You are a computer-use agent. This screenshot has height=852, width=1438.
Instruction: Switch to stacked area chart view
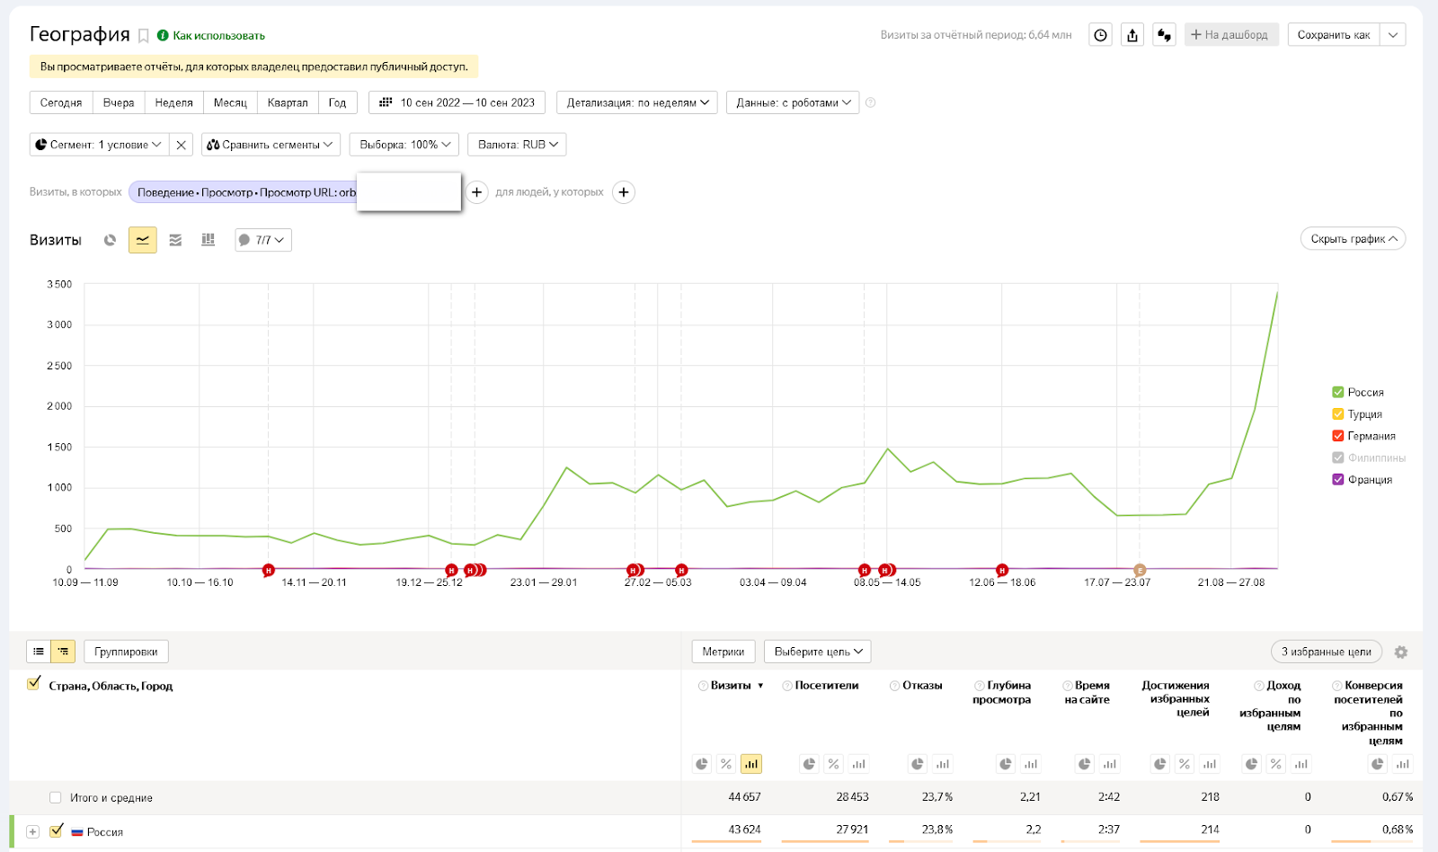pyautogui.click(x=175, y=240)
